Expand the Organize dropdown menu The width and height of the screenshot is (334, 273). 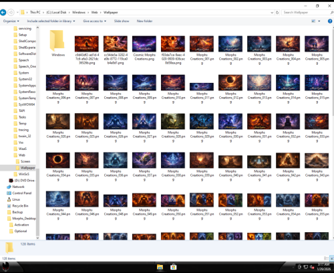click(11, 21)
